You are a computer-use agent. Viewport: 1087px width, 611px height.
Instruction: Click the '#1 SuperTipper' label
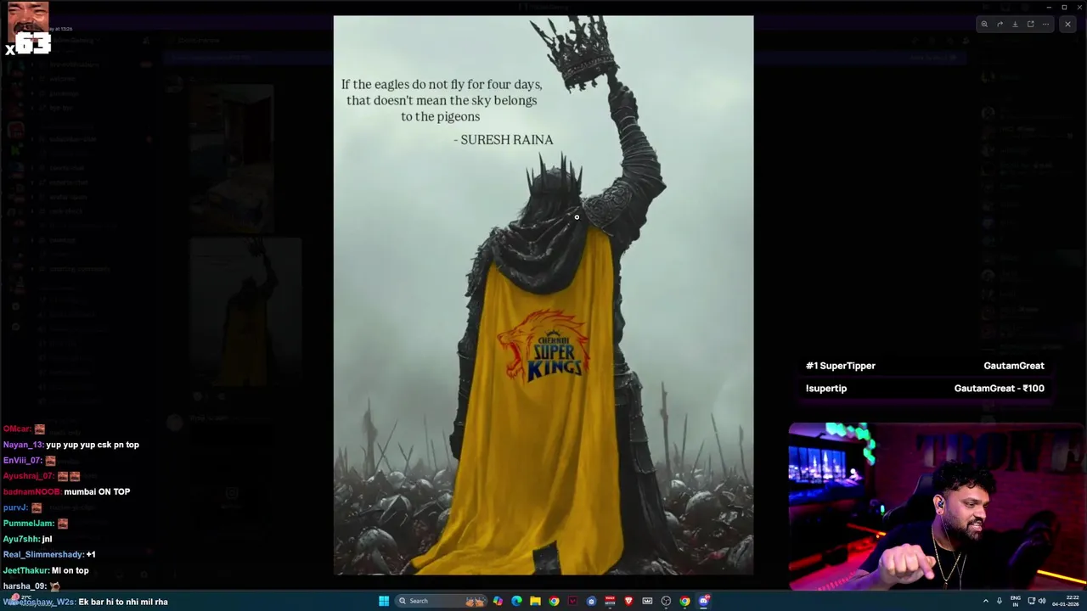tap(841, 366)
